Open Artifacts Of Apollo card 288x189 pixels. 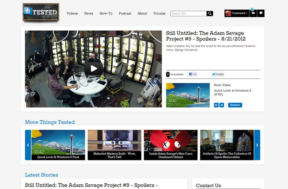[227, 145]
